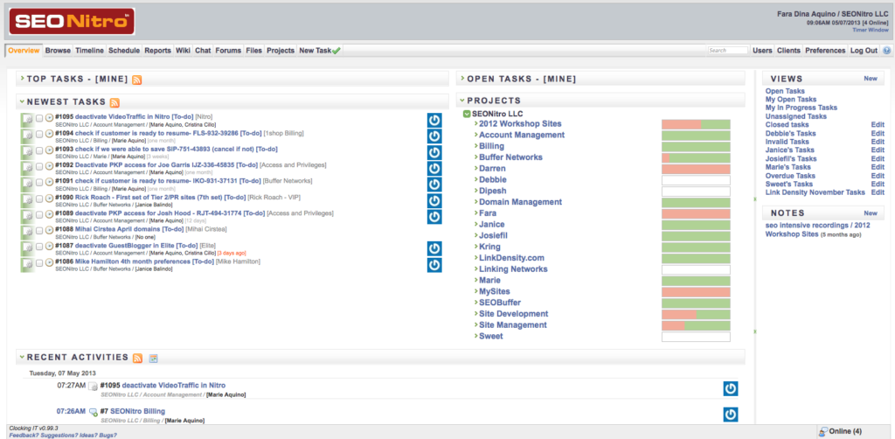Expand the 2012 Workshop Sites project
Viewport: 895px width, 439px height.
475,123
